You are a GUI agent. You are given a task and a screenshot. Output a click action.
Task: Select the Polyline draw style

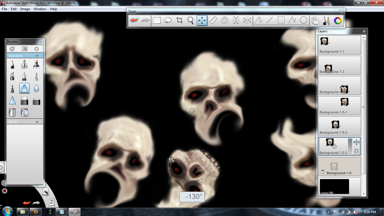click(x=292, y=21)
